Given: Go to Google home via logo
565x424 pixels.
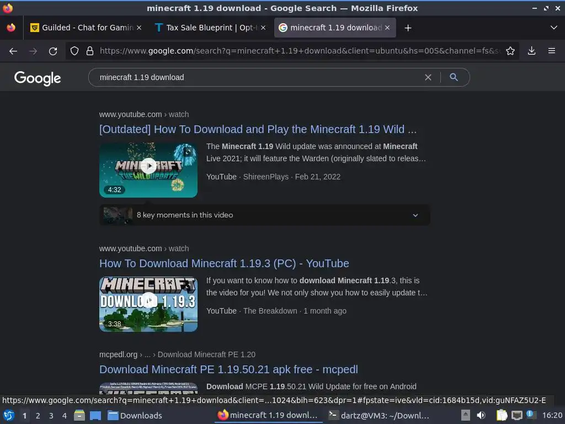Looking at the screenshot, I should tap(38, 78).
